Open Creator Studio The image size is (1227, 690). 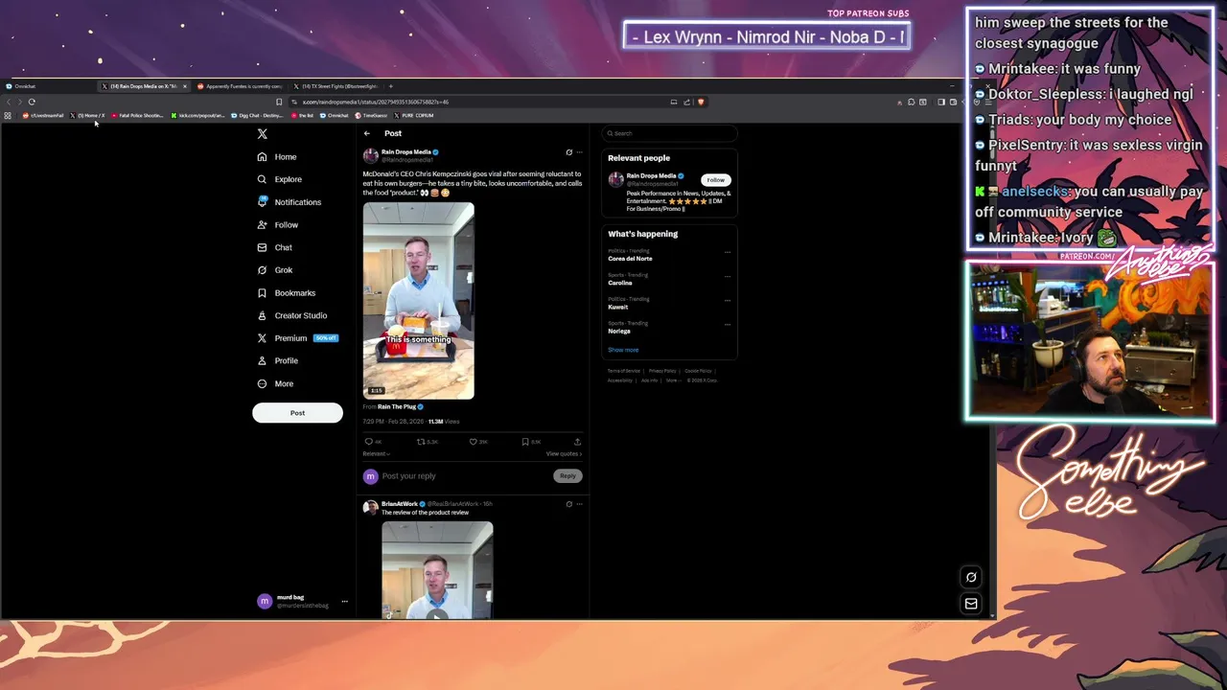click(291, 315)
